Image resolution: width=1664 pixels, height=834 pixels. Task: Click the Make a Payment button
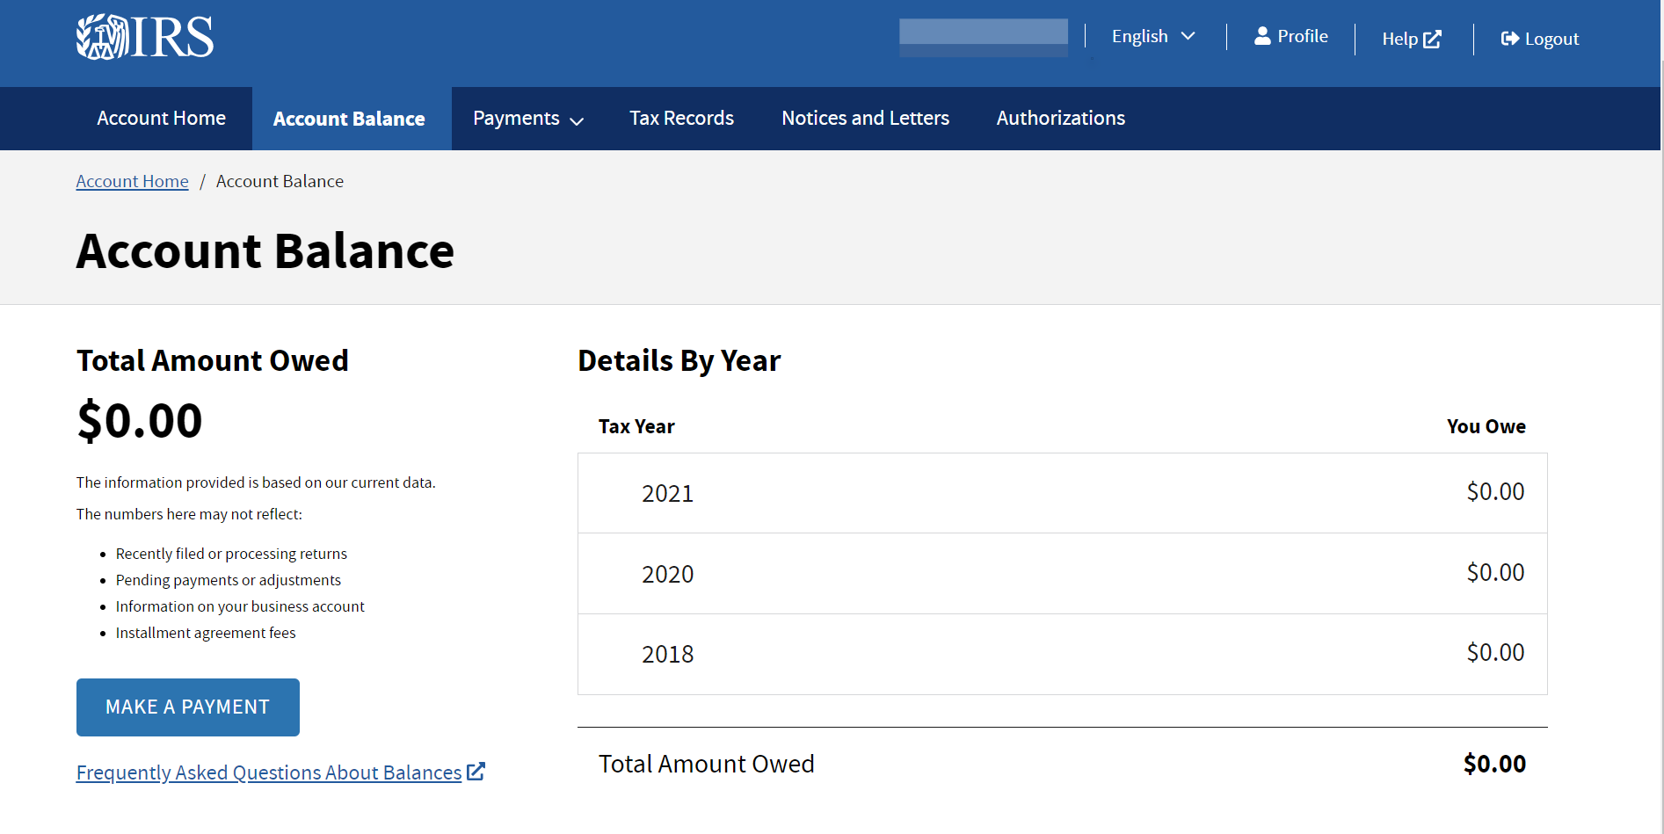pos(188,707)
